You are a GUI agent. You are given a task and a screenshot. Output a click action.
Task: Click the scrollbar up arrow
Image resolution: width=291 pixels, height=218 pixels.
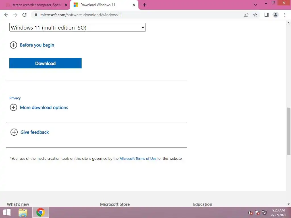click(x=289, y=23)
